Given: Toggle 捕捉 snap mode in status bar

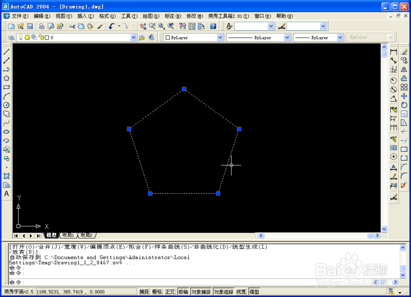Looking at the screenshot, I should 144,292.
